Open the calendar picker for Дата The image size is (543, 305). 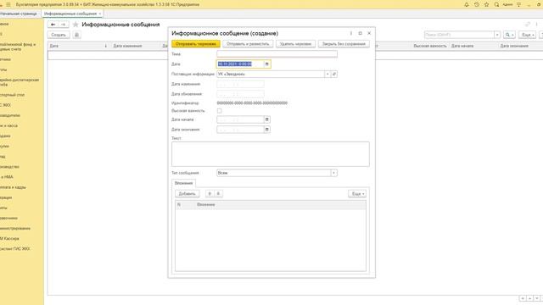pos(267,64)
